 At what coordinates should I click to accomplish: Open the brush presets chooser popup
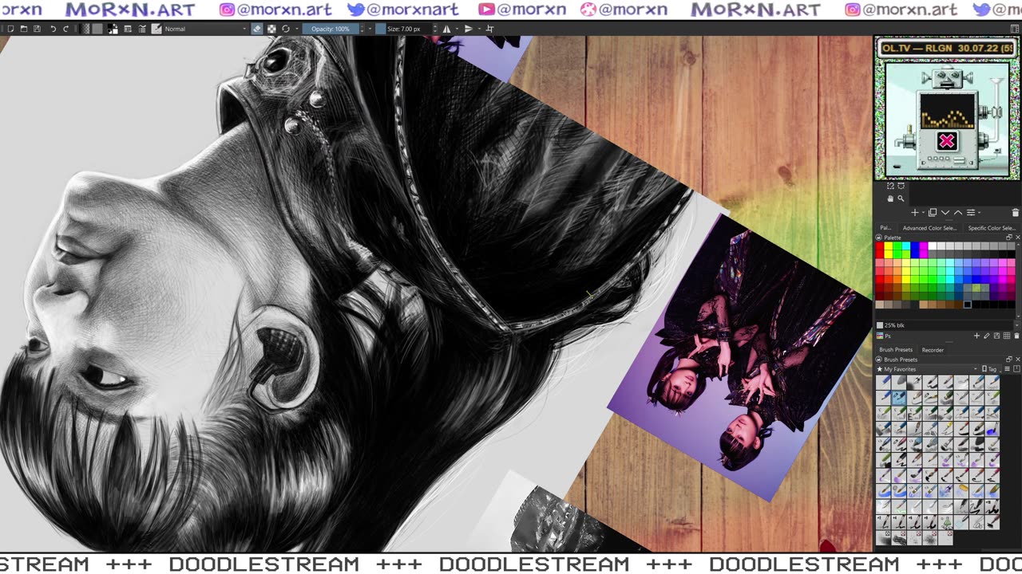142,29
